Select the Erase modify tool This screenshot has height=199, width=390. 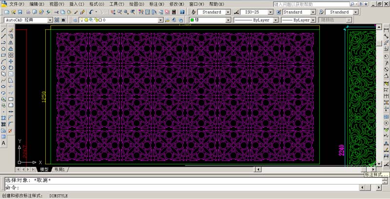[x=11, y=30]
